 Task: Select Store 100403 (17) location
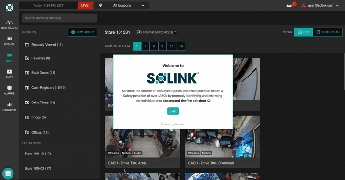tap(38, 168)
